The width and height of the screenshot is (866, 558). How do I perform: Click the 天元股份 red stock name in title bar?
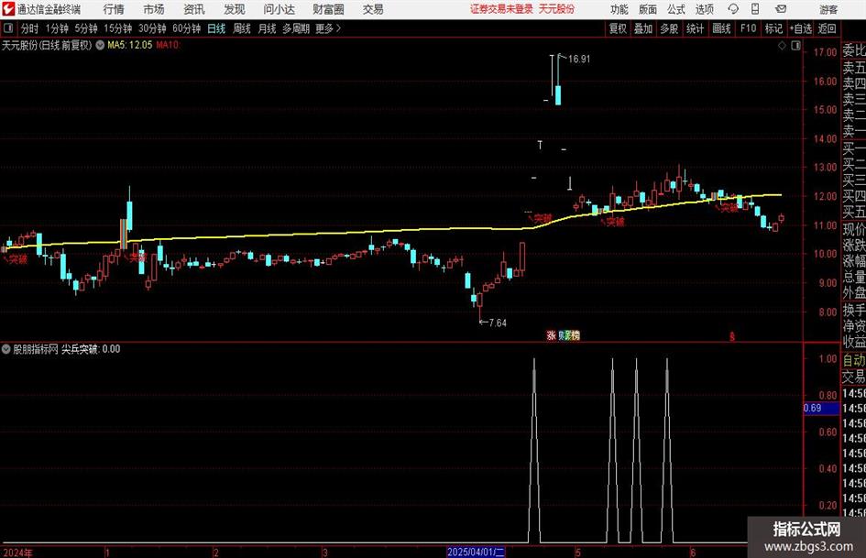pos(557,9)
